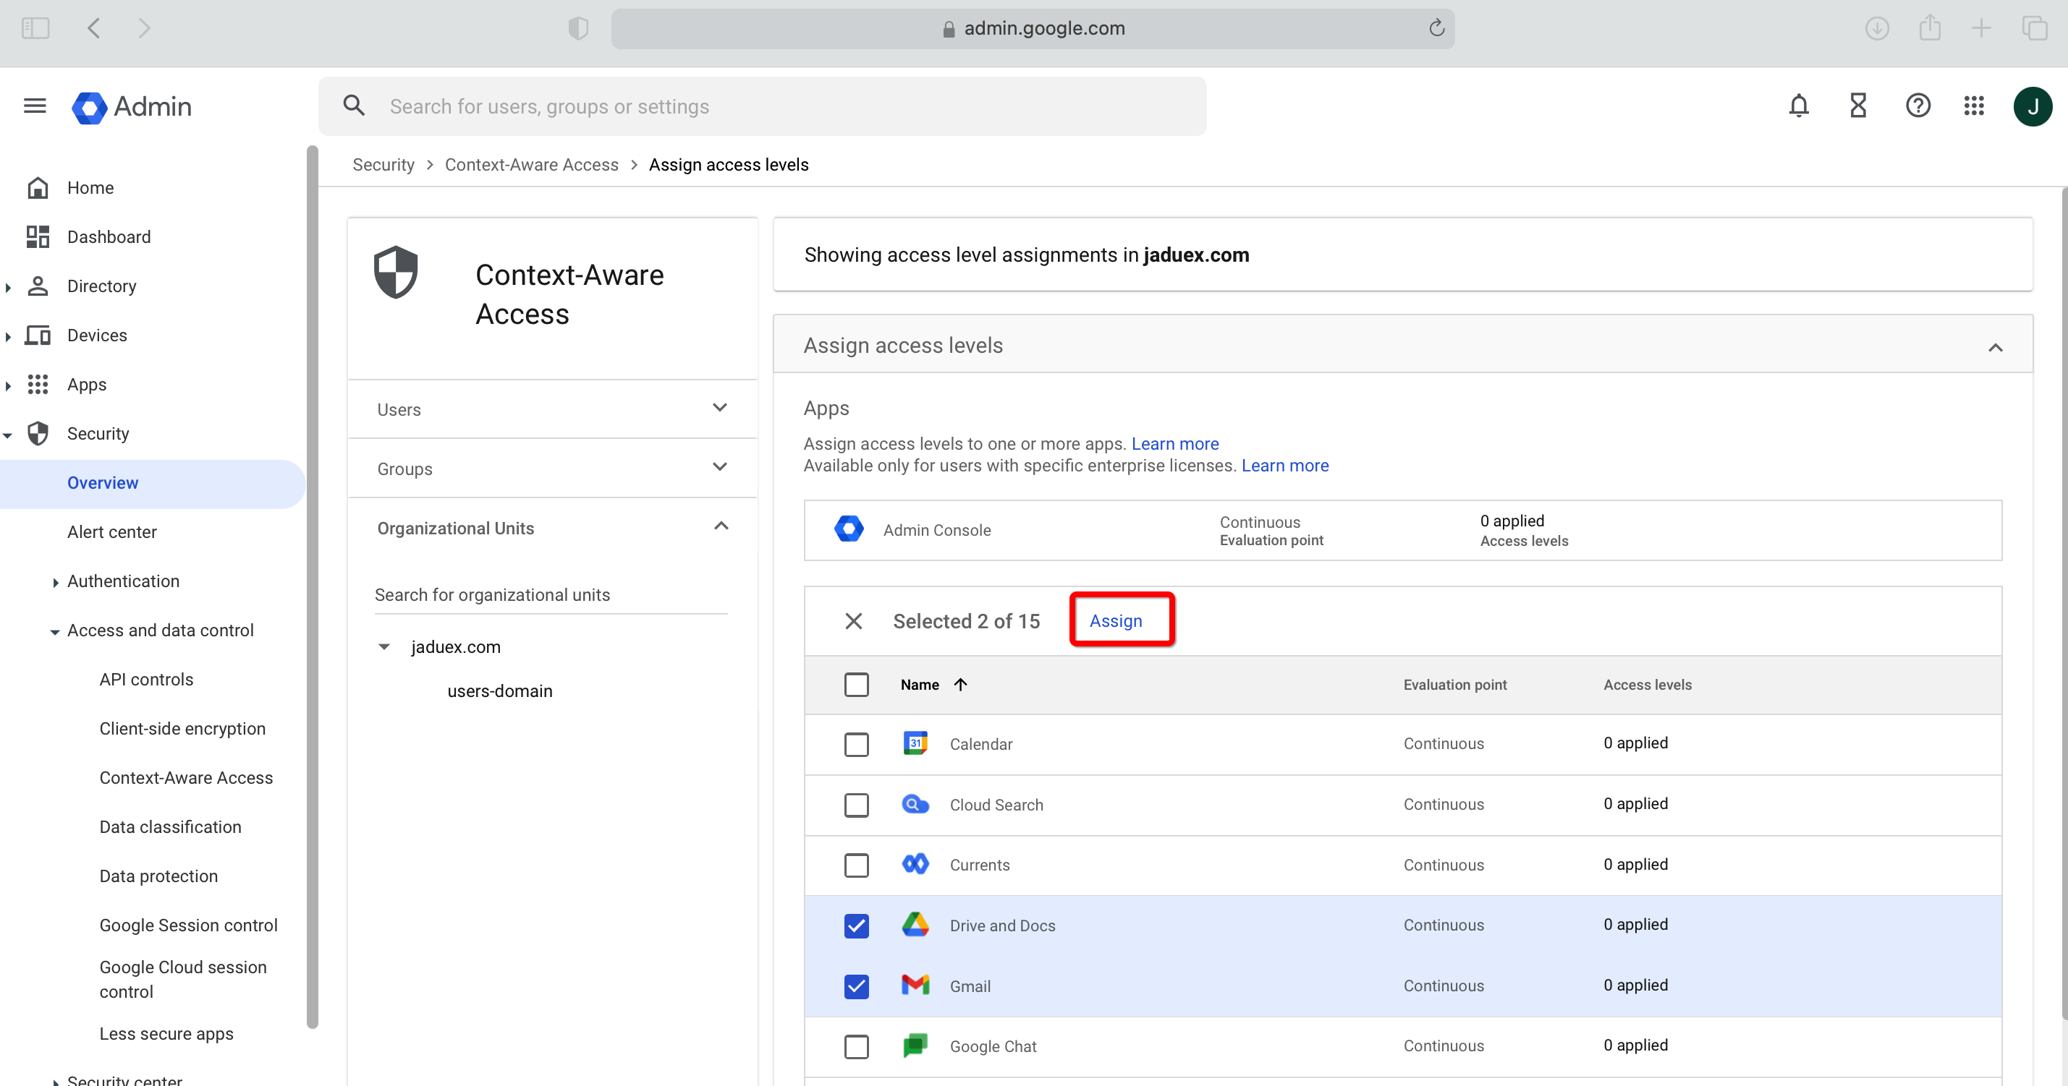Click the privacy shield icon in Safari

pyautogui.click(x=578, y=29)
